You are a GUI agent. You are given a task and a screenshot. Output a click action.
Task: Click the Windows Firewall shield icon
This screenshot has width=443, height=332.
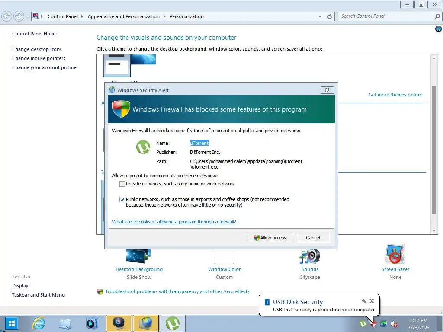121,109
